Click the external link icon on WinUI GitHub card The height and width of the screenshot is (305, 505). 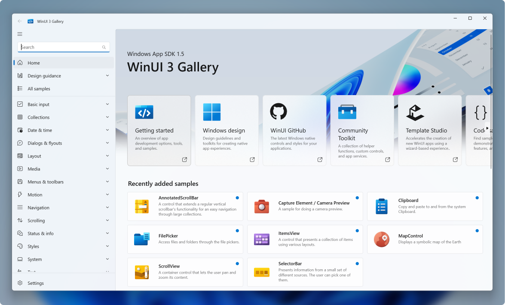click(x=320, y=160)
